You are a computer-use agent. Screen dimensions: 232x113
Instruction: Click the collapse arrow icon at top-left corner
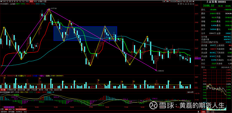click(x=1, y=1)
